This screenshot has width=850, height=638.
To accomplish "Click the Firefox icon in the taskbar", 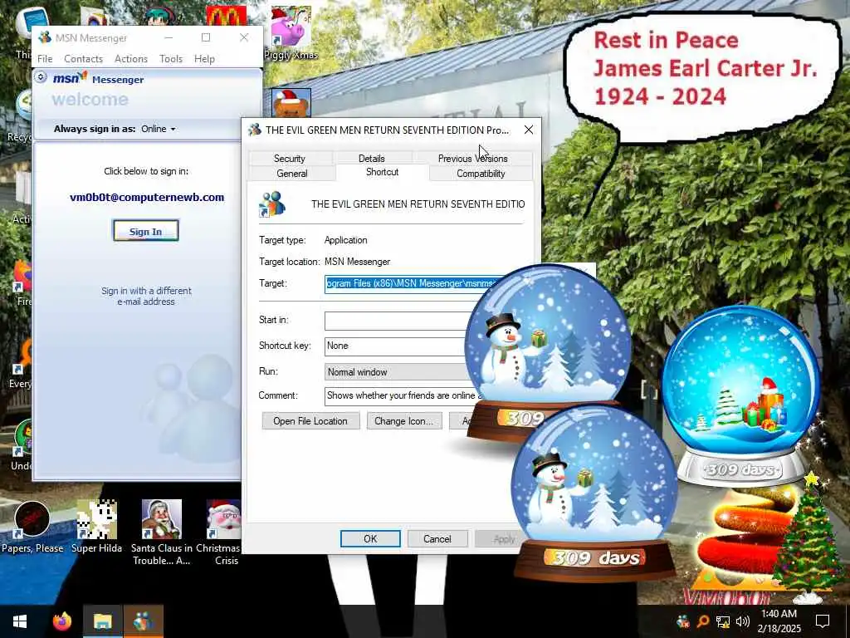I will coord(61,621).
